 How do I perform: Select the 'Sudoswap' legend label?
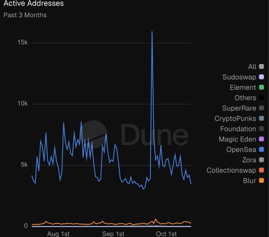[239, 77]
